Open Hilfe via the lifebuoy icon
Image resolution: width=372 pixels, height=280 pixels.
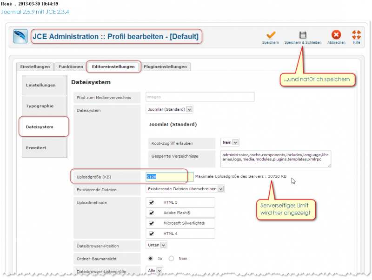pos(356,34)
